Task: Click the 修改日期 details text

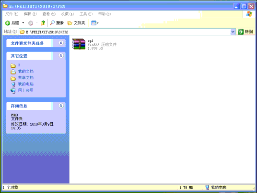Action: pyautogui.click(x=33, y=126)
